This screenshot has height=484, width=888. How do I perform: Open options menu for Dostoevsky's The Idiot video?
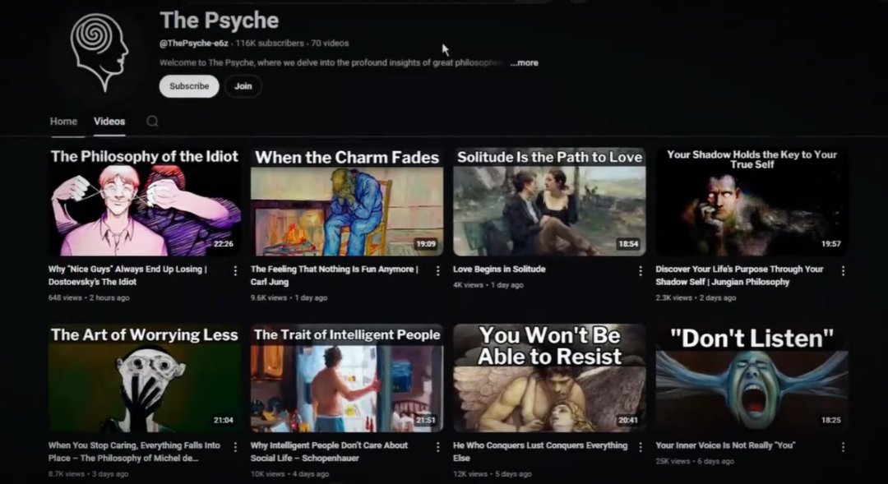(235, 270)
